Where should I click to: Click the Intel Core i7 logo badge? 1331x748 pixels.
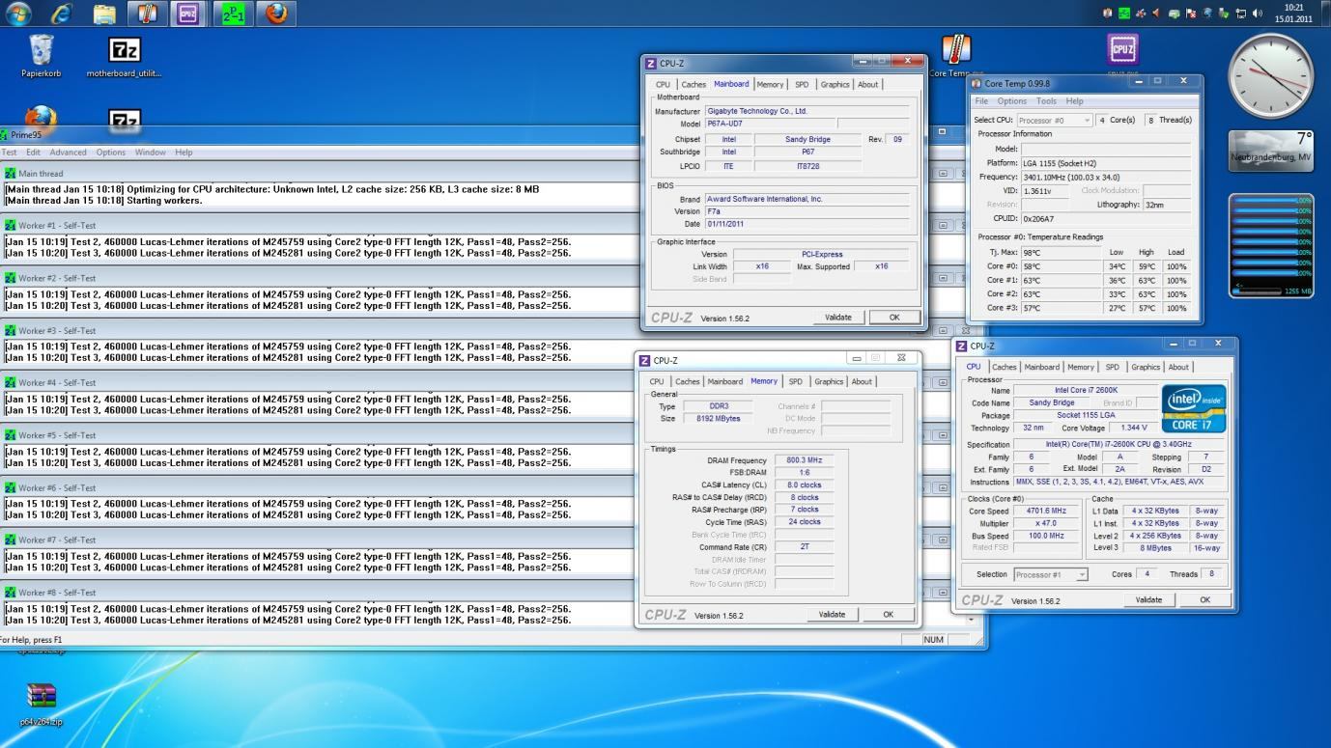pyautogui.click(x=1194, y=408)
